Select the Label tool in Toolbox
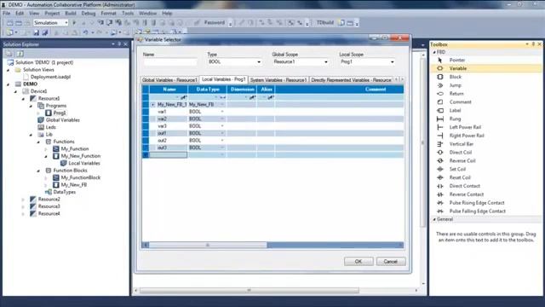Image resolution: width=545 pixels, height=307 pixels. click(455, 110)
